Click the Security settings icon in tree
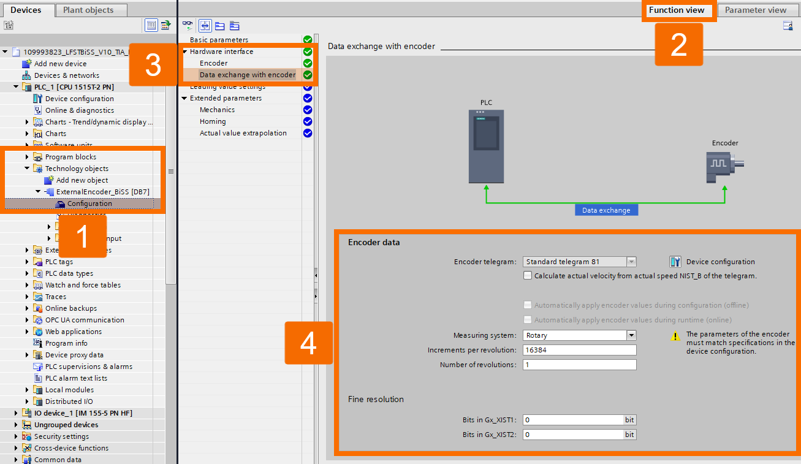This screenshot has height=464, width=801. (x=27, y=436)
